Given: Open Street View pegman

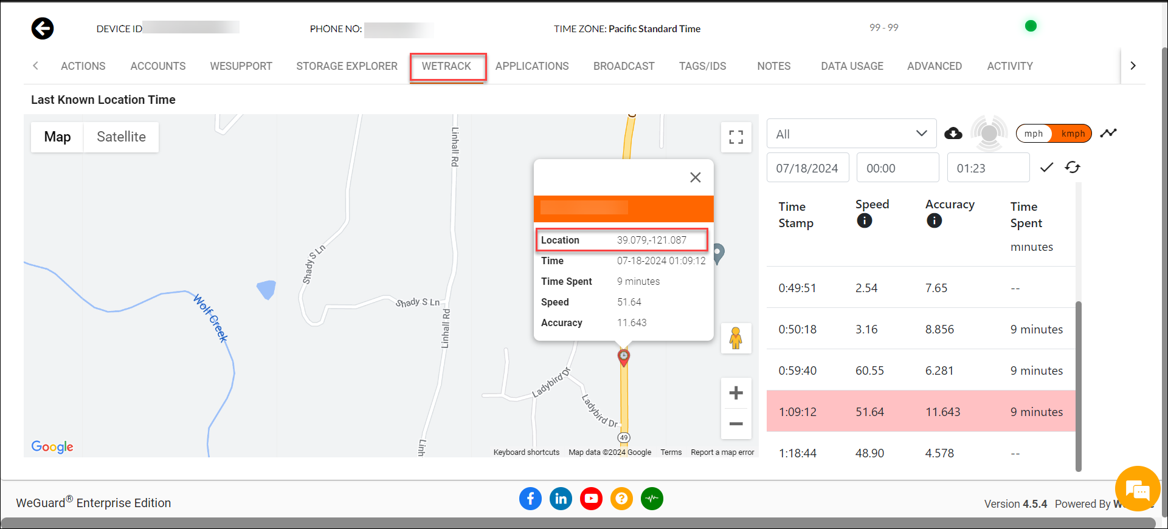Looking at the screenshot, I should click(736, 338).
